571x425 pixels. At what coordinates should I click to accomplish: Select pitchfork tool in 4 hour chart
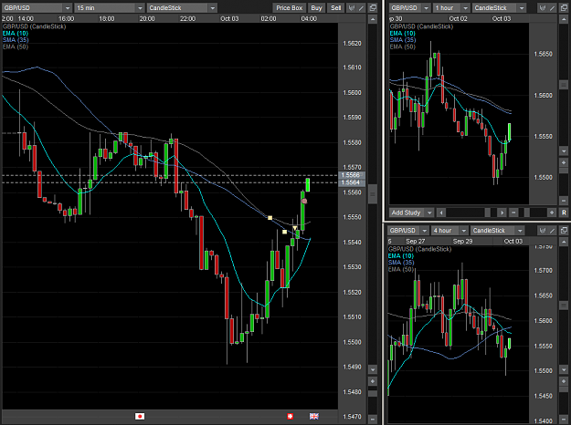(x=543, y=231)
